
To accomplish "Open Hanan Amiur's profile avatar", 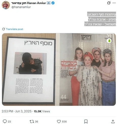I will pyautogui.click(x=6, y=5).
